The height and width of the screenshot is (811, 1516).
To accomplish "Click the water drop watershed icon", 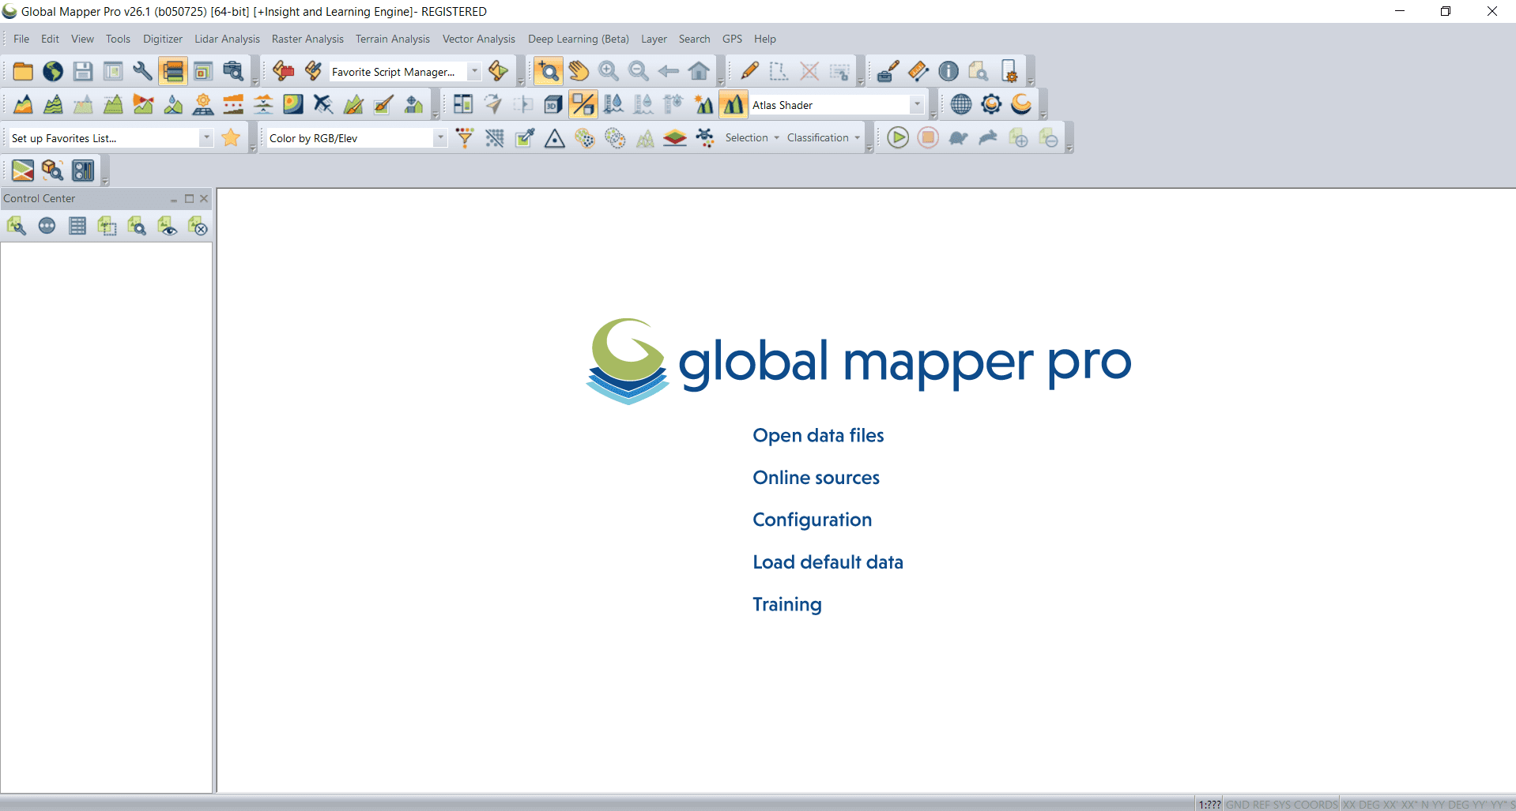I will point(173,104).
